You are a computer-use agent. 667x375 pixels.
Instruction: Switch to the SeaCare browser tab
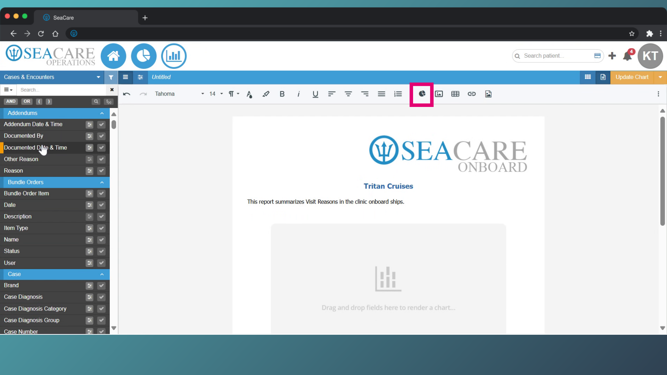[86, 18]
